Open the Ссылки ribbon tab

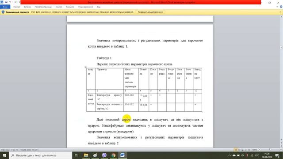pyautogui.click(x=59, y=7)
